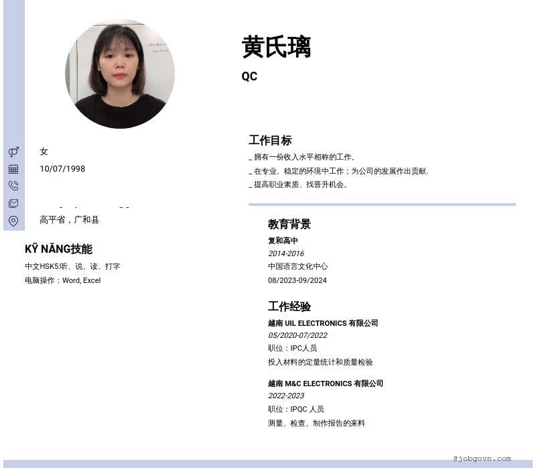Click the circular profile photo
Screen dimensions: 536x468
pyautogui.click(x=120, y=74)
